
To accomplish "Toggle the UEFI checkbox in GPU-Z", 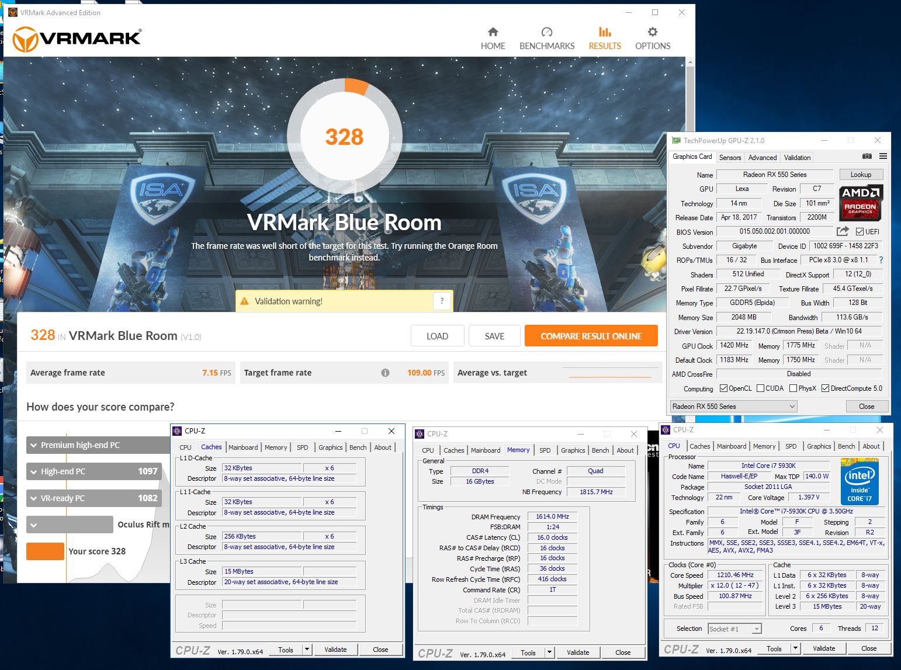I will click(x=860, y=232).
